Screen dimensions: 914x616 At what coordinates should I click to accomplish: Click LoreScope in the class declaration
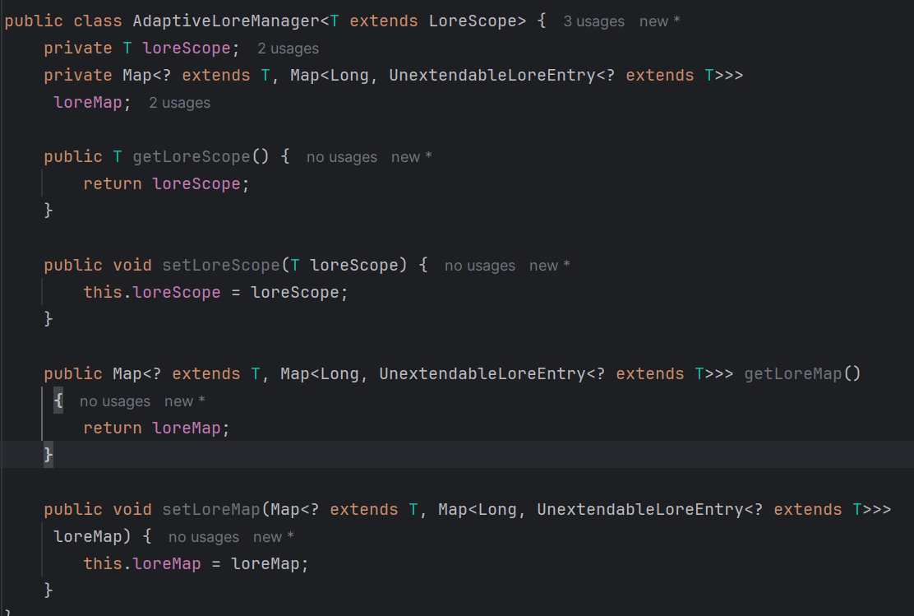(473, 21)
